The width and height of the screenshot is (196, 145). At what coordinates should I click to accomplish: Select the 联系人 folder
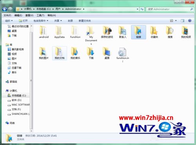(x=123, y=32)
